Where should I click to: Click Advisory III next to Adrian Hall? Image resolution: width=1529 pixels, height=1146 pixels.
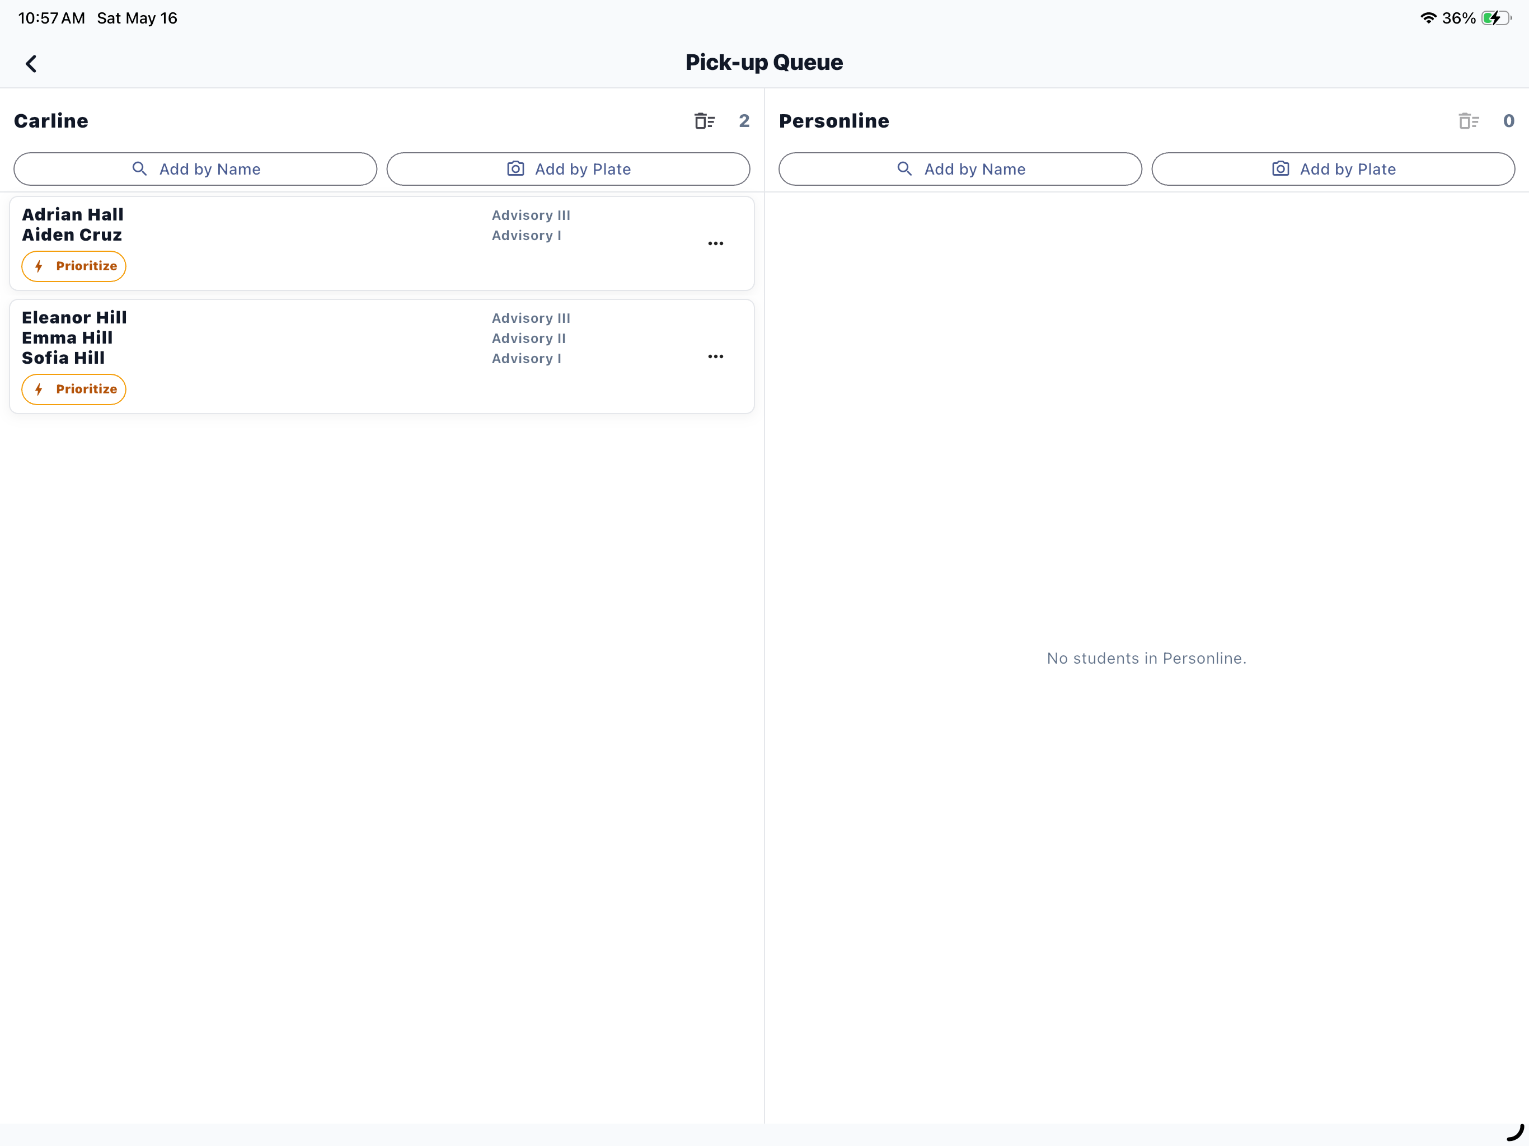pos(531,215)
